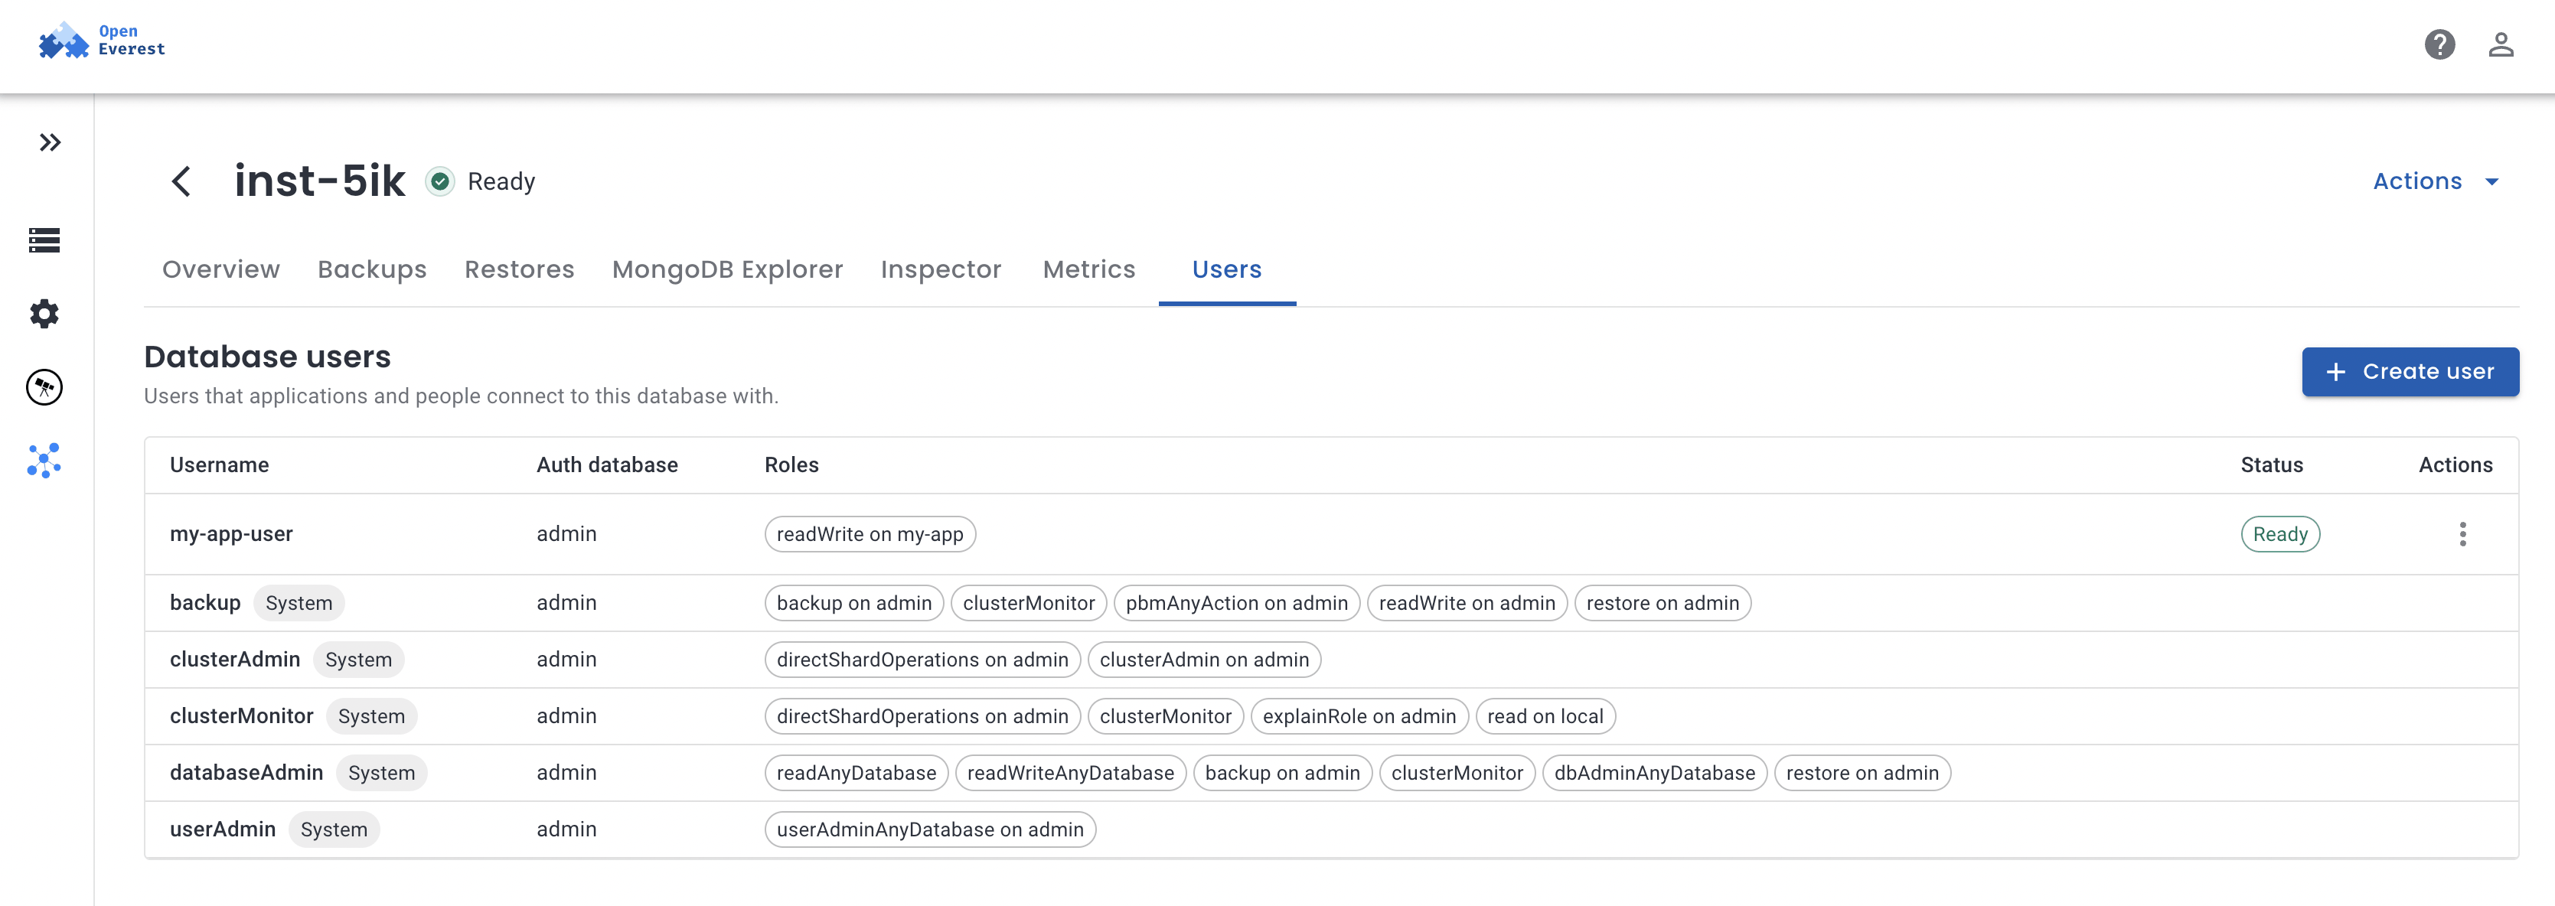Switch to the Inspector tab
The width and height of the screenshot is (2555, 906).
pos(940,269)
